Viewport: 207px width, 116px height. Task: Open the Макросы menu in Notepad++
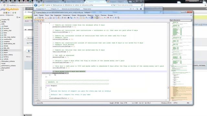tap(91, 15)
